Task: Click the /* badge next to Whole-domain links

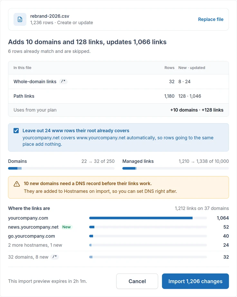Action: (x=63, y=82)
